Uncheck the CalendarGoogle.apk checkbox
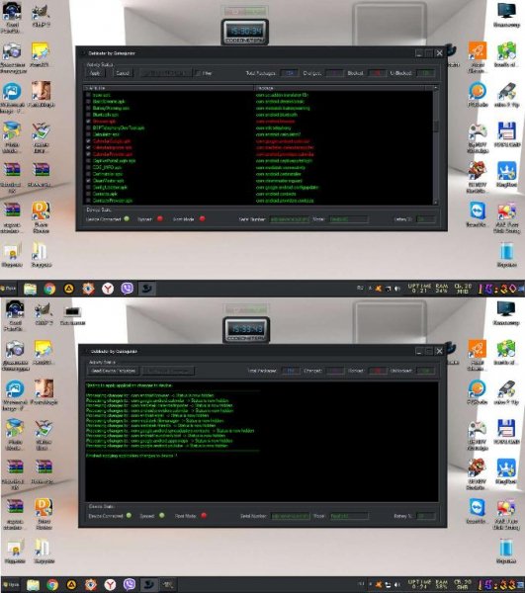This screenshot has height=593, width=525. [x=89, y=141]
